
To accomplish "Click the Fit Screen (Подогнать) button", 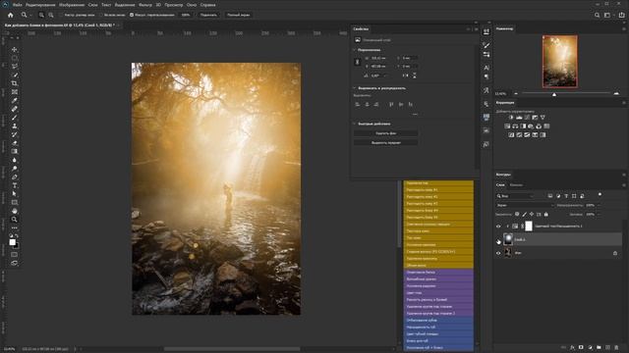I will (x=208, y=15).
